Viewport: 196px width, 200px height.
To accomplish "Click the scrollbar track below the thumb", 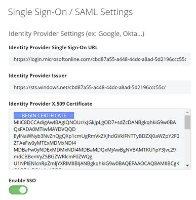I will tap(187, 146).
